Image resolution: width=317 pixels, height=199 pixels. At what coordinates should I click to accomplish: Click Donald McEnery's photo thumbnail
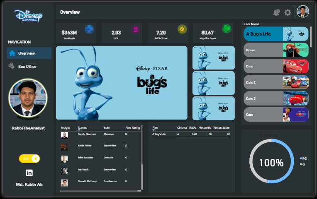pyautogui.click(x=64, y=183)
